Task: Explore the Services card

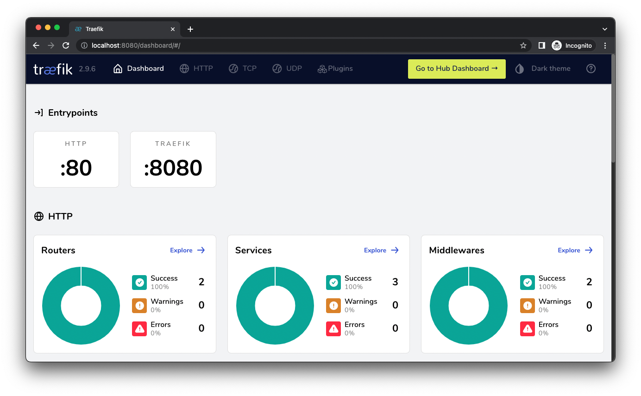Action: click(381, 250)
